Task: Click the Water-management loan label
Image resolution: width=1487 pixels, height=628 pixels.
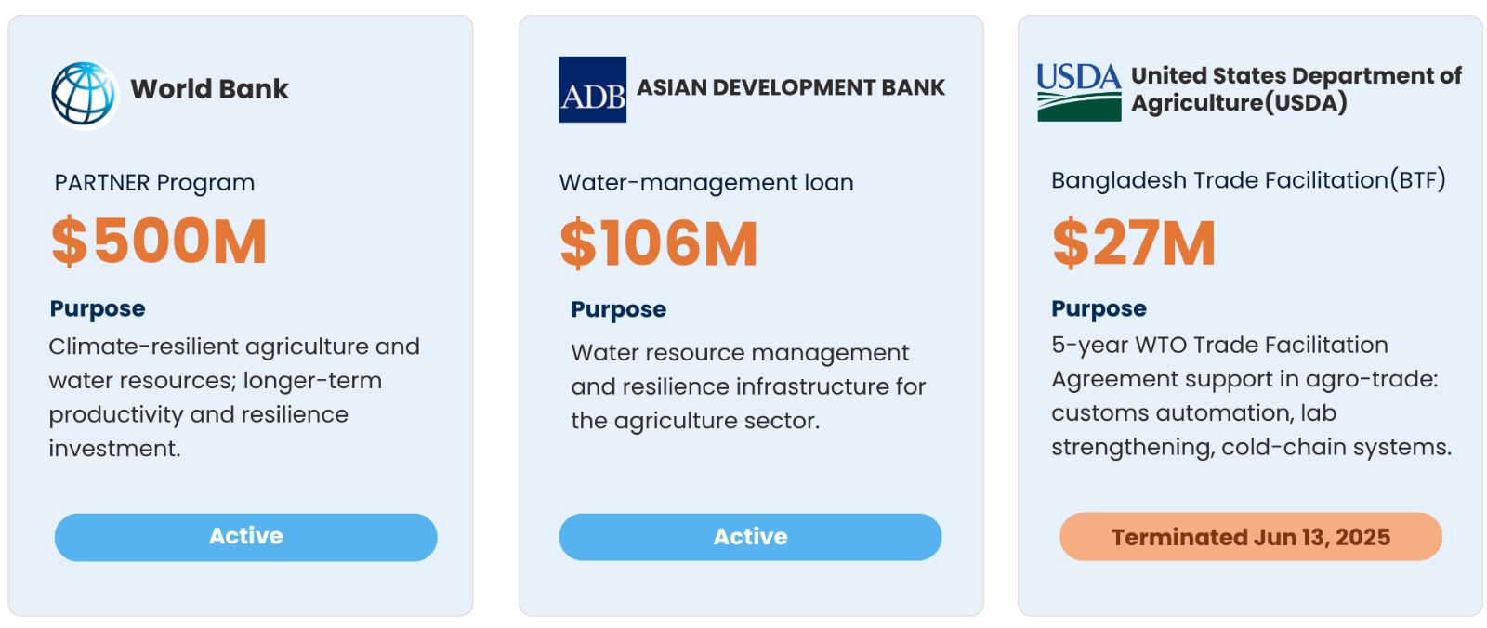Action: pos(706,183)
